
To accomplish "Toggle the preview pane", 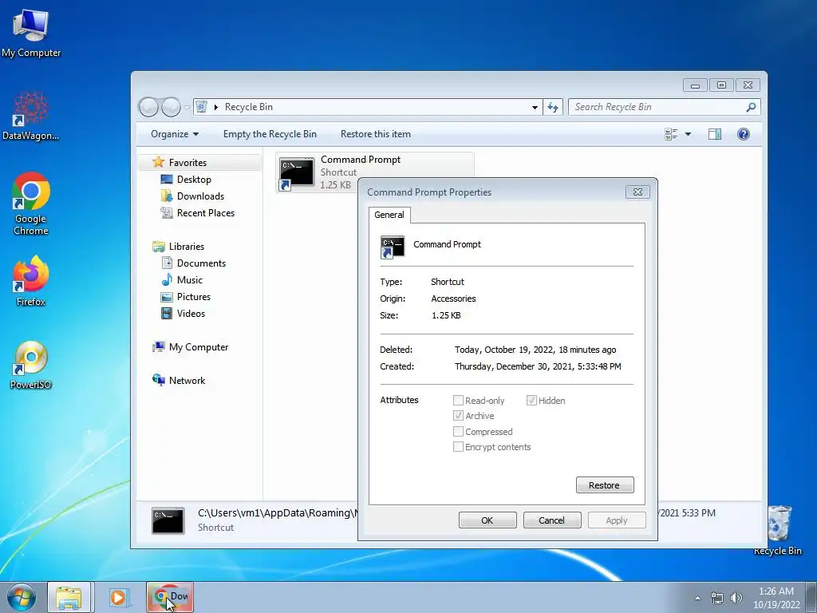I will pos(715,134).
